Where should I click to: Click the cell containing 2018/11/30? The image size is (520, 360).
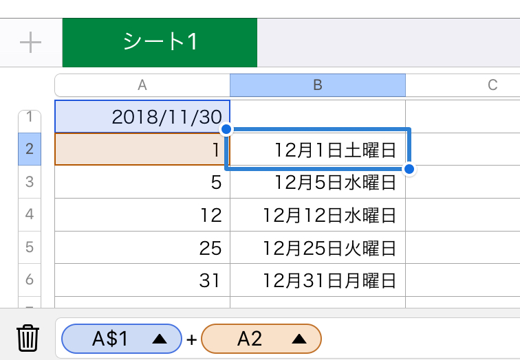[142, 117]
